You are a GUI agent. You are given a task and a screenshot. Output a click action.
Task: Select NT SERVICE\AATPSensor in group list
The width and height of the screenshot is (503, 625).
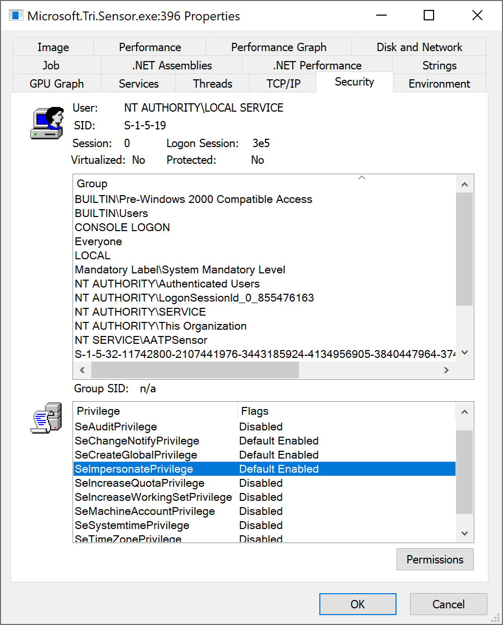click(141, 340)
